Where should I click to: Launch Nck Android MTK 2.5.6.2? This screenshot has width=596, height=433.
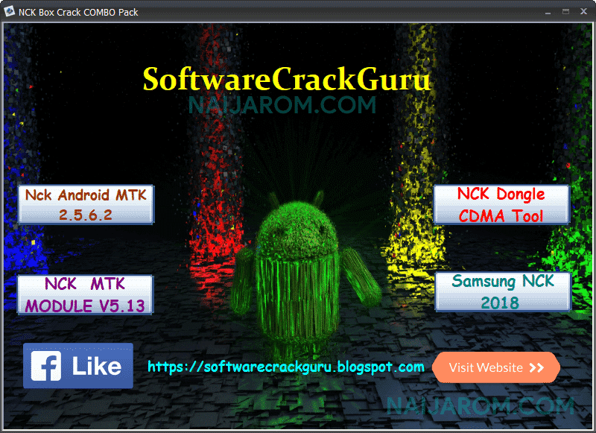point(86,204)
